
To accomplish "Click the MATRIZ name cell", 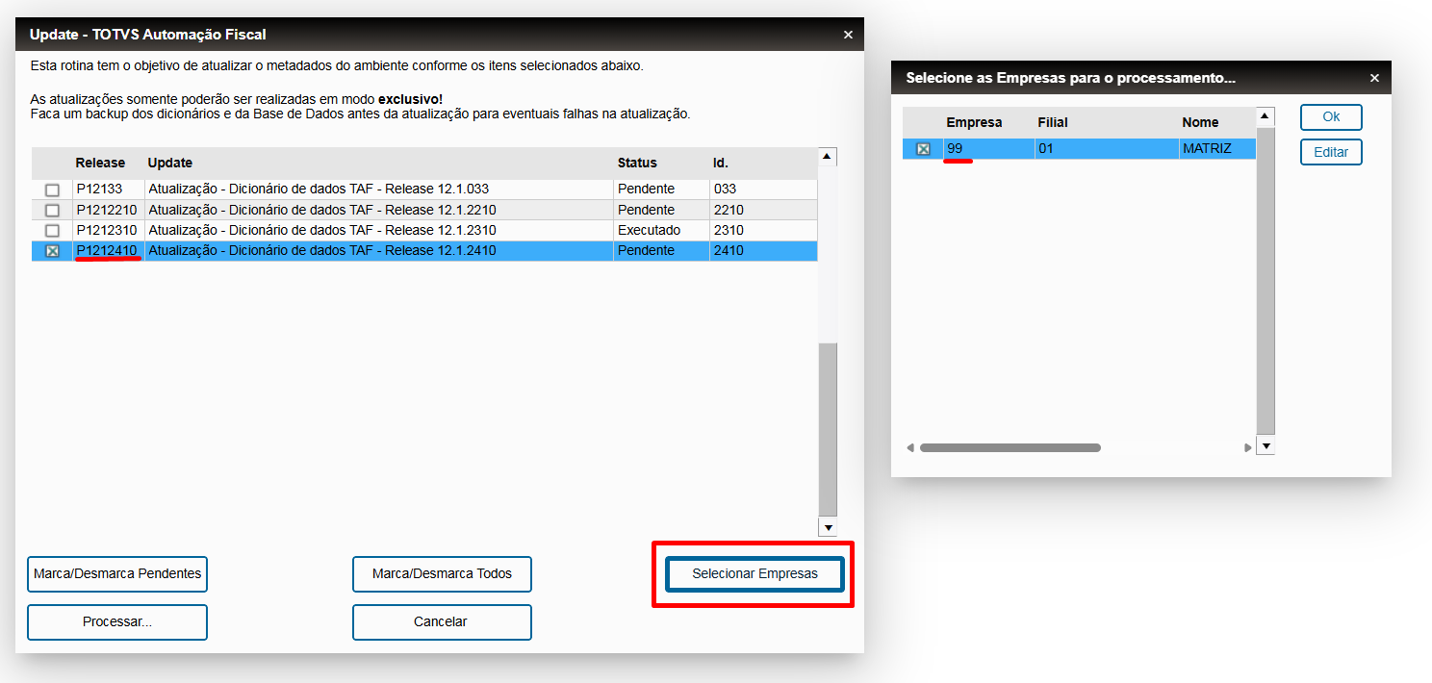I will tap(1217, 149).
